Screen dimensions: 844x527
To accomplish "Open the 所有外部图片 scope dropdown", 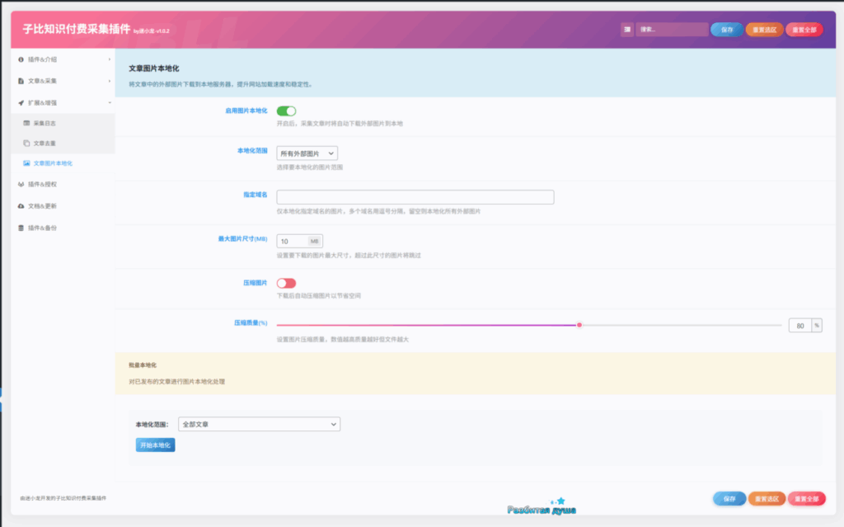I will [307, 153].
